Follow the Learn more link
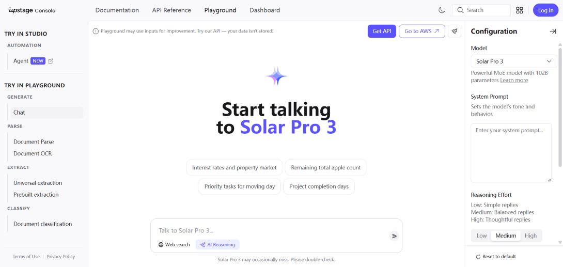 514,80
